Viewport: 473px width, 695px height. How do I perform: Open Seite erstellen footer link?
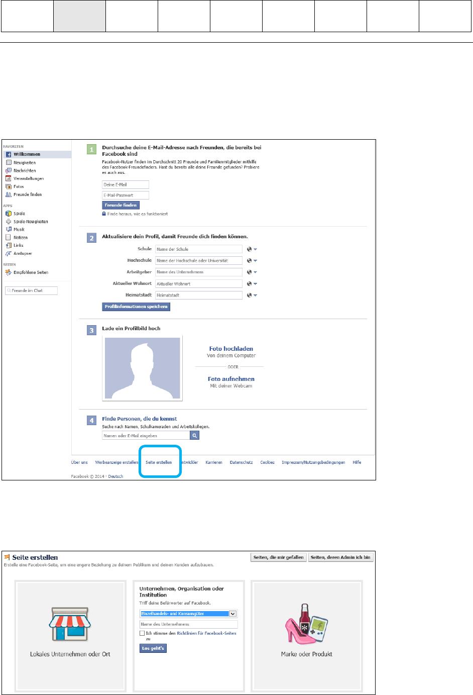[159, 462]
